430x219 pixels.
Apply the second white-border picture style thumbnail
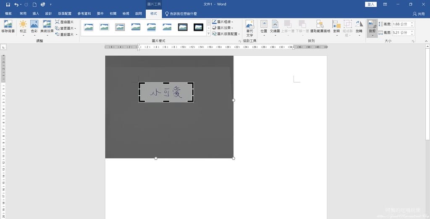click(104, 27)
